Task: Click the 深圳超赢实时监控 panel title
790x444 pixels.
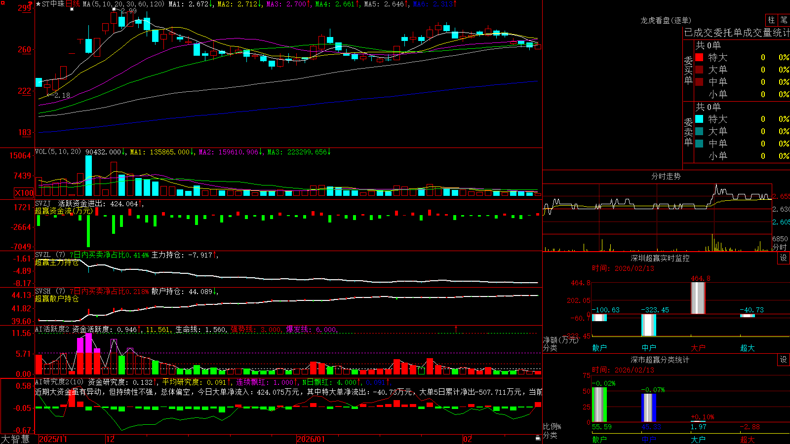Action: (660, 258)
